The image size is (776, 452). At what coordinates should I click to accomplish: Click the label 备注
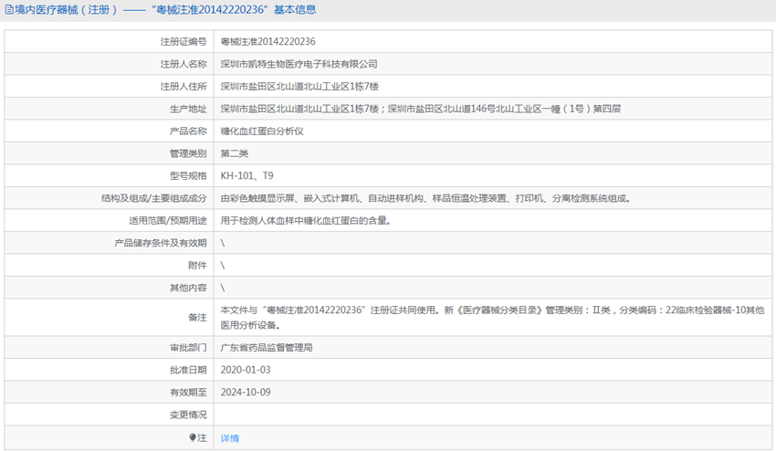[x=197, y=318]
